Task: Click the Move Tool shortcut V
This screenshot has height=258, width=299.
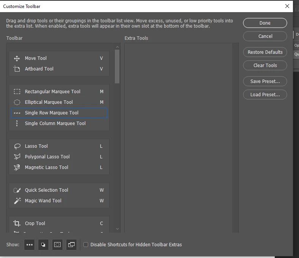Action: (102, 58)
